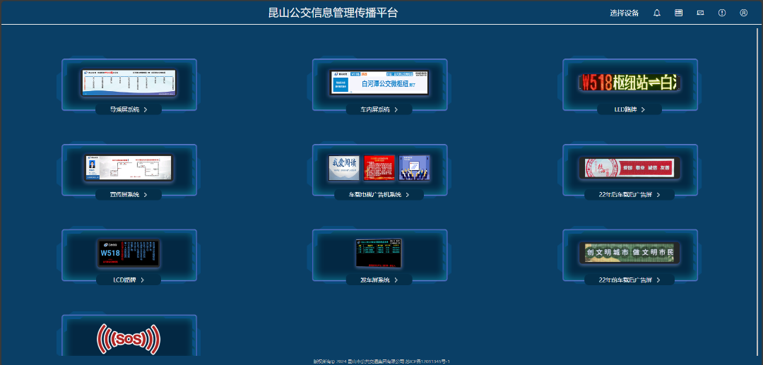Click the W518 LCD sign preview thumbnail
This screenshot has width=763, height=365.
click(x=129, y=253)
